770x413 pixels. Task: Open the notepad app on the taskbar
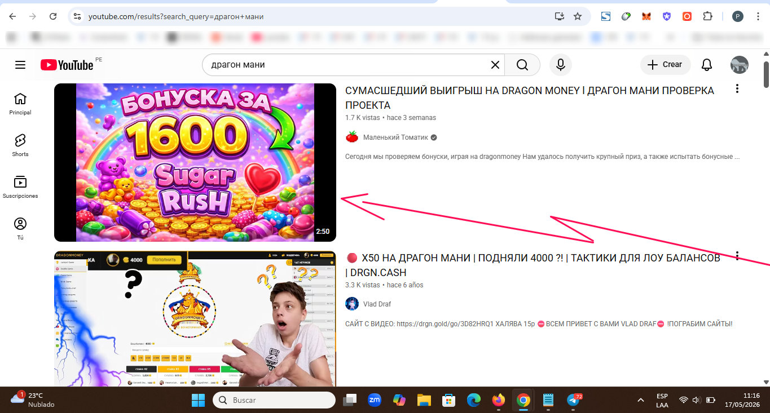tap(548, 400)
